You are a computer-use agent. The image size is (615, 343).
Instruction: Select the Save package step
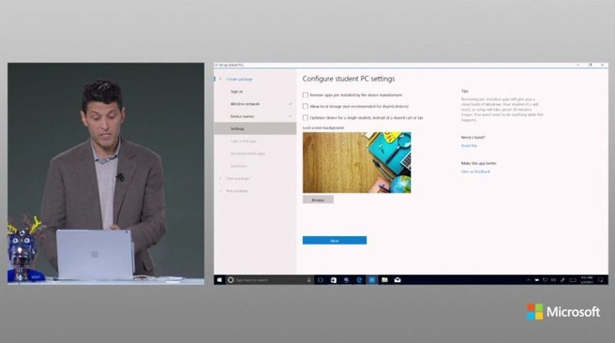(238, 178)
